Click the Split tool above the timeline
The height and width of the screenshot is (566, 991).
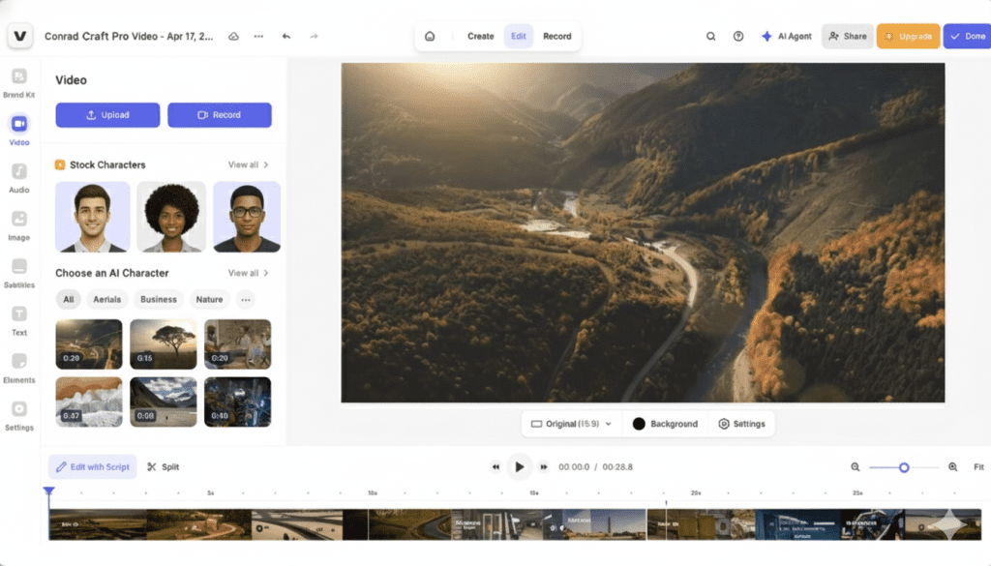163,466
